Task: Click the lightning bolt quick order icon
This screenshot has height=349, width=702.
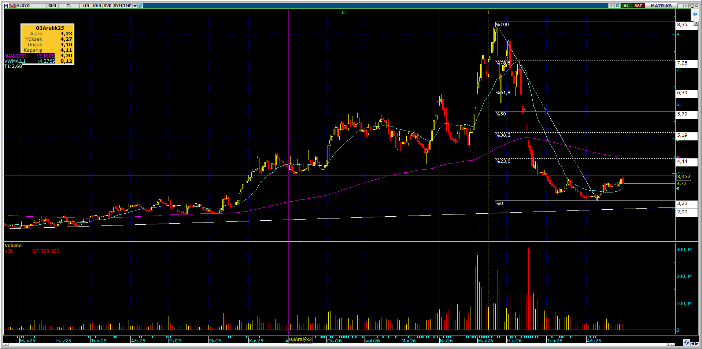Action: (x=611, y=6)
